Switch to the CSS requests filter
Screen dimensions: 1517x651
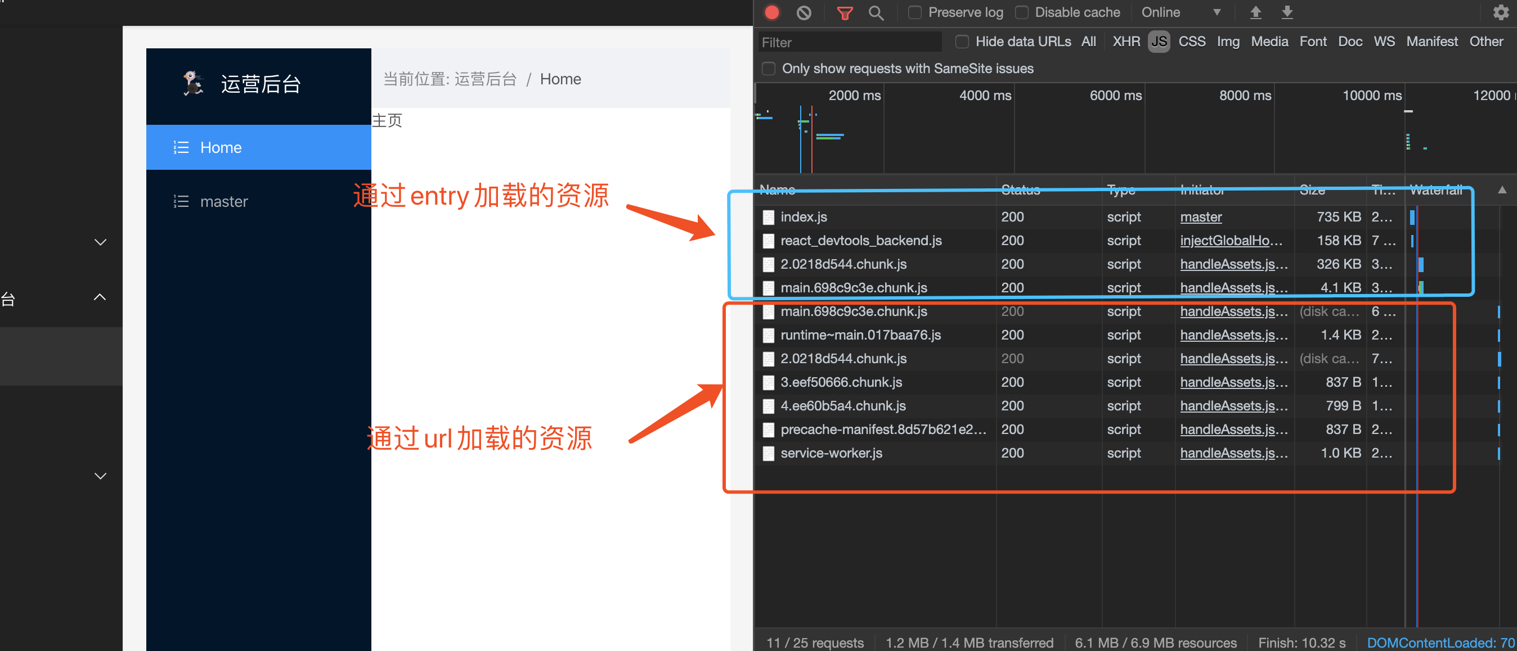click(1192, 41)
